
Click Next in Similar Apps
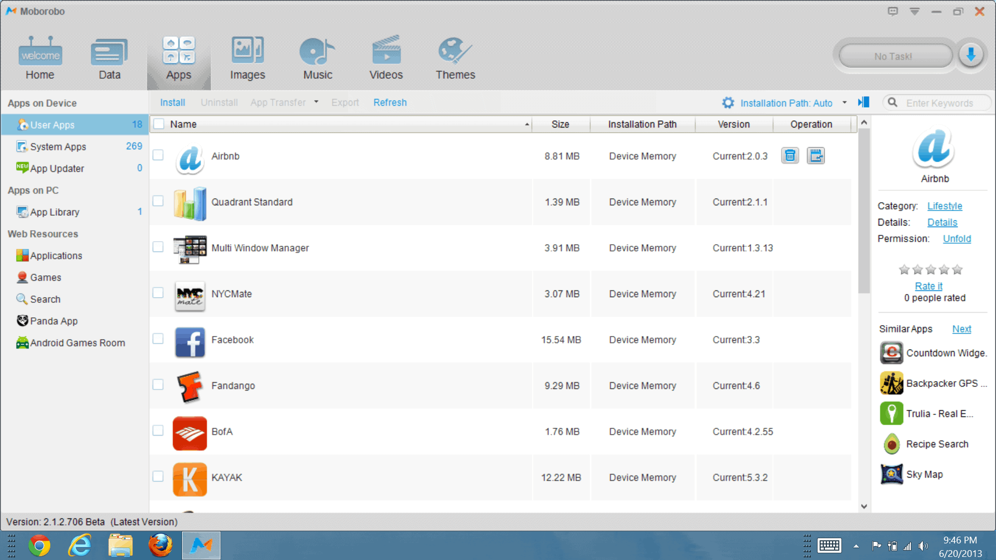coord(961,329)
